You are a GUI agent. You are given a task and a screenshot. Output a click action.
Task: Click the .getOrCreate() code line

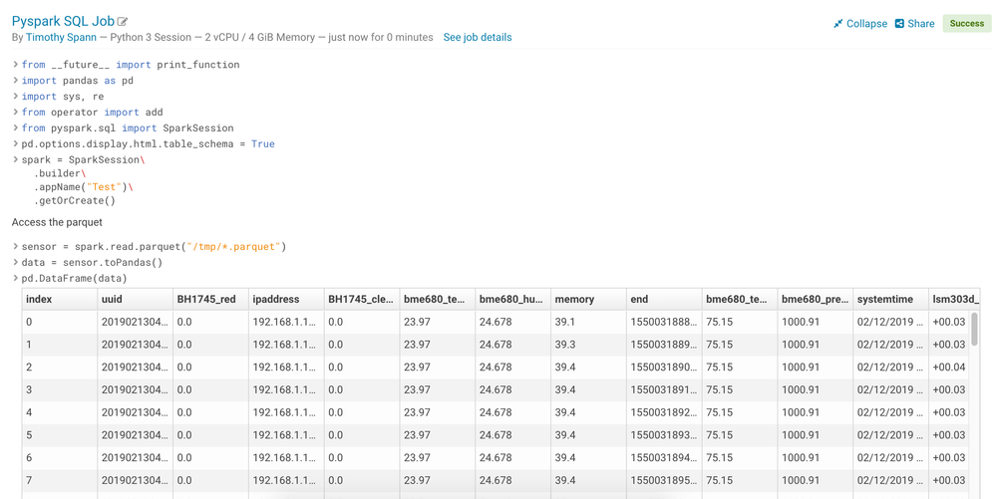75,200
